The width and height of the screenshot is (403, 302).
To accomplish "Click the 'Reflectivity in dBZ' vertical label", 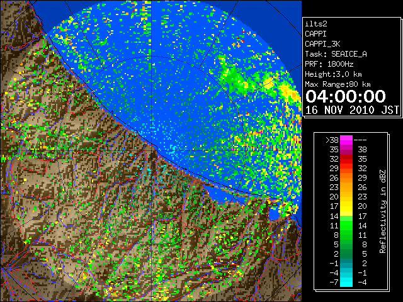I will point(383,211).
